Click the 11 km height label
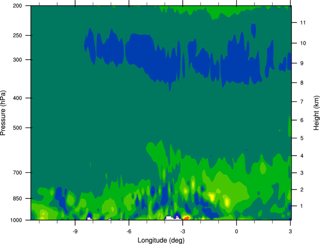Image resolution: width=320 pixels, height=244 pixels. (303, 23)
